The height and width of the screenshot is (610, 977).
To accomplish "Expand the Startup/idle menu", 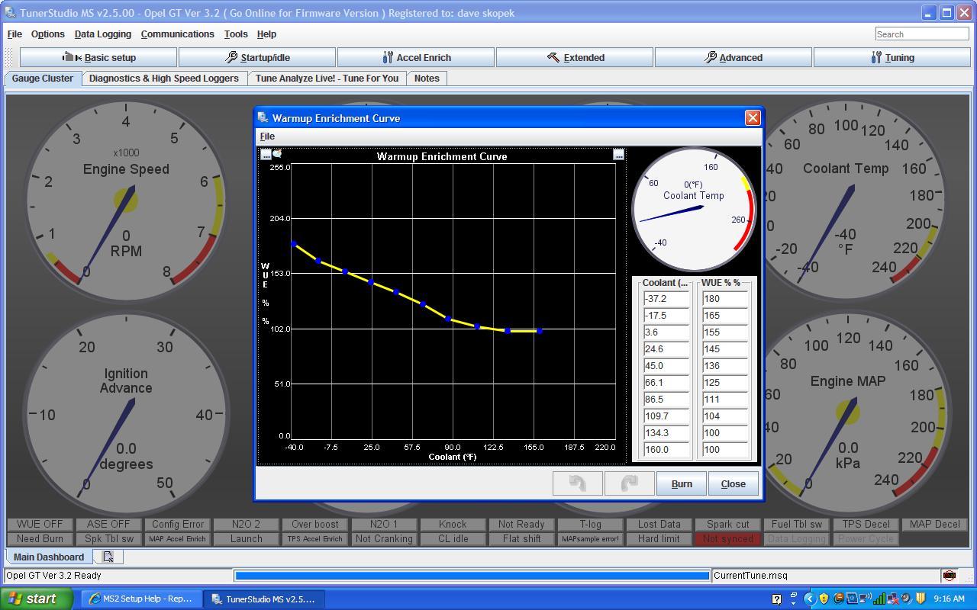I will coord(257,57).
